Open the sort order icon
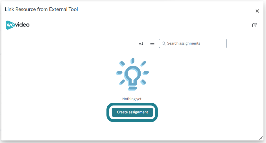 click(x=141, y=43)
